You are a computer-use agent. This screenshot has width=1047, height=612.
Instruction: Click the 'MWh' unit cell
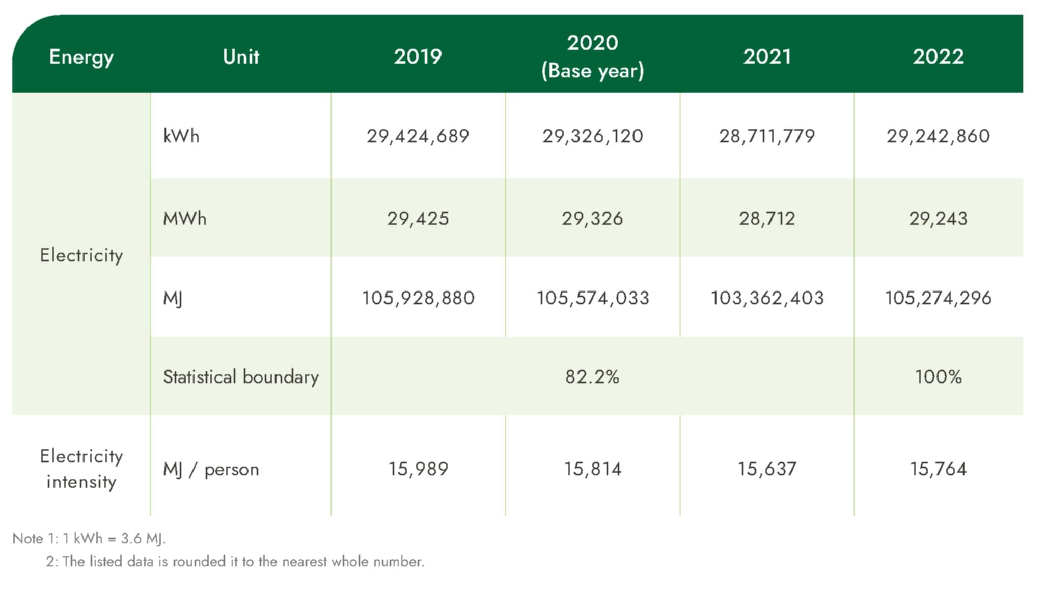[185, 218]
